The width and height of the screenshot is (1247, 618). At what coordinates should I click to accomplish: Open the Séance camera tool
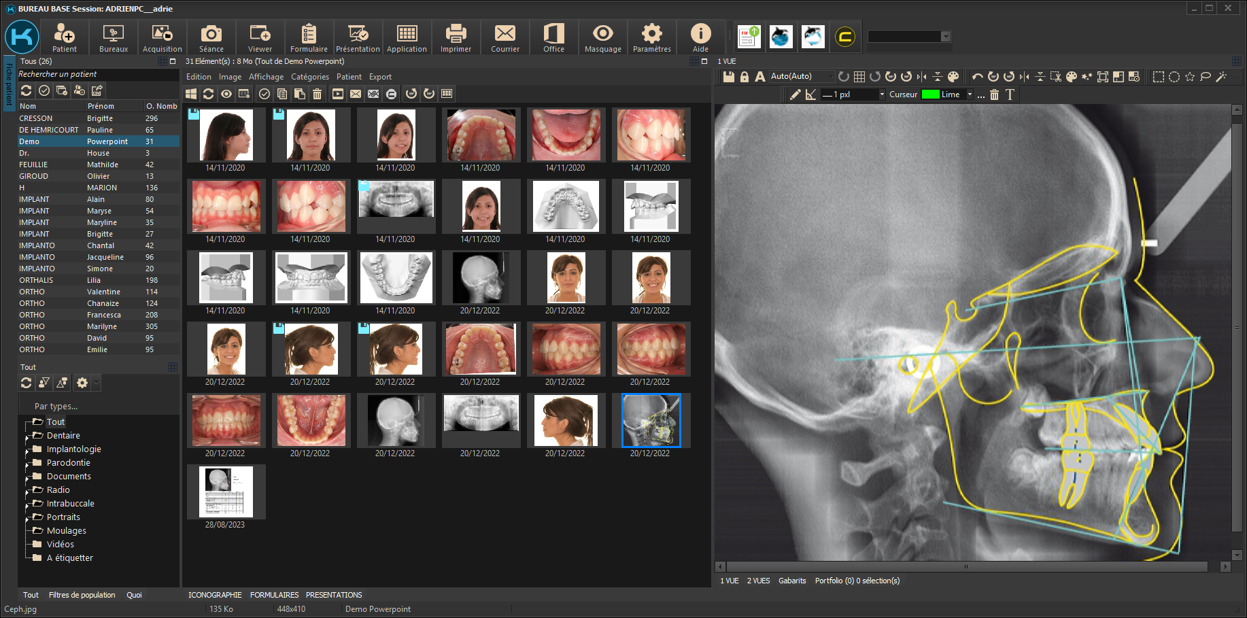[211, 37]
